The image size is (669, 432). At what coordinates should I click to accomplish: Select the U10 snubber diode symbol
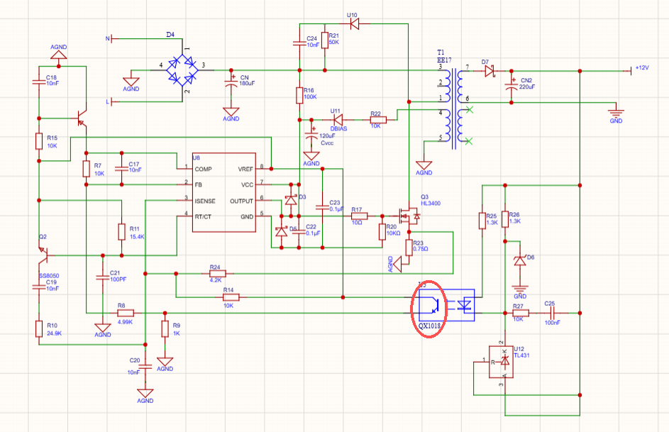click(354, 24)
